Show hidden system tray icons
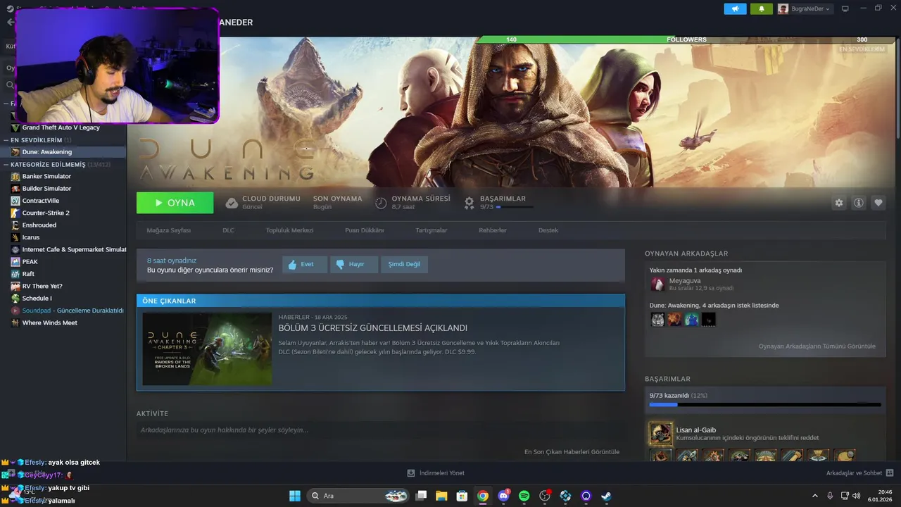This screenshot has width=901, height=507. 817,496
